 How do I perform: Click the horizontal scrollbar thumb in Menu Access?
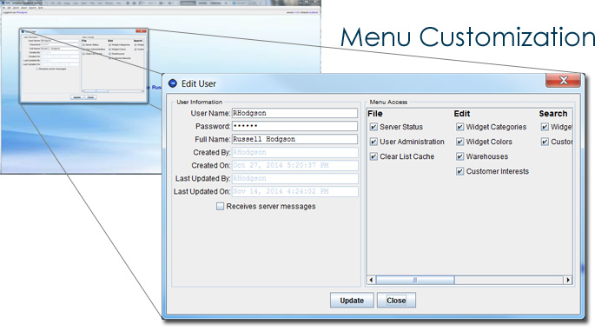point(415,280)
